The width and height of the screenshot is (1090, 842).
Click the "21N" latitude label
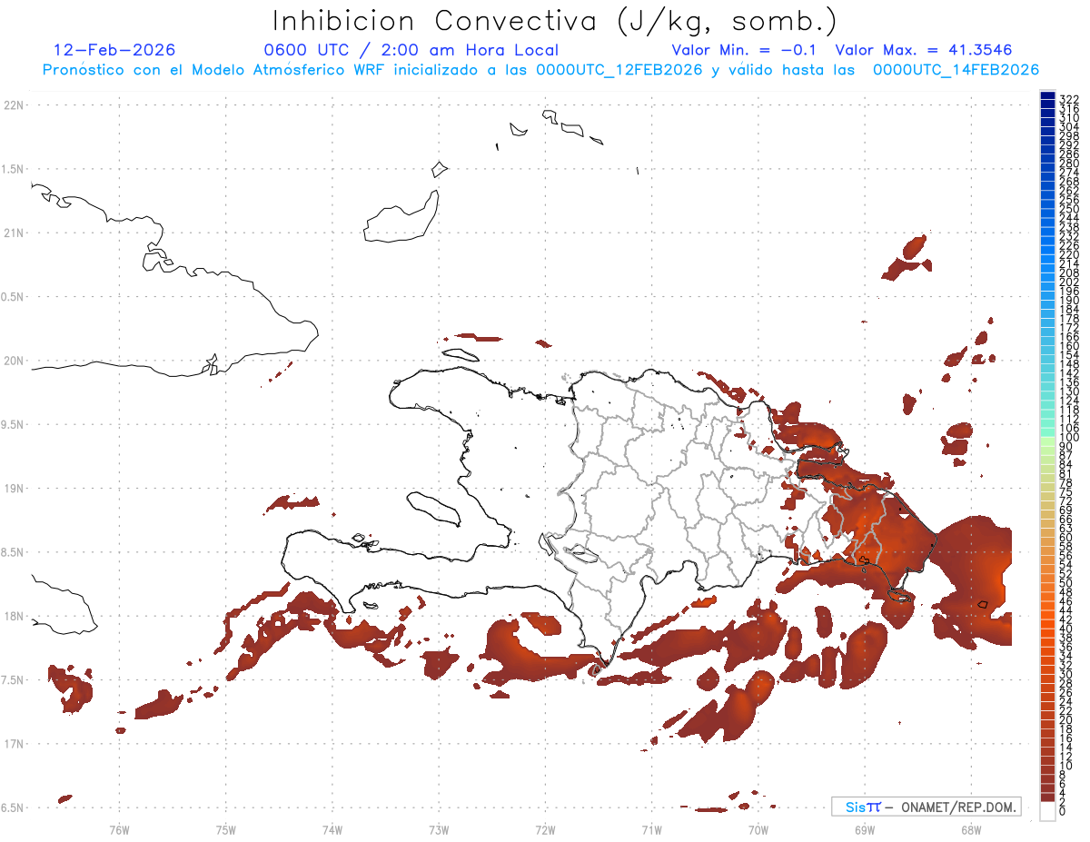coord(15,233)
